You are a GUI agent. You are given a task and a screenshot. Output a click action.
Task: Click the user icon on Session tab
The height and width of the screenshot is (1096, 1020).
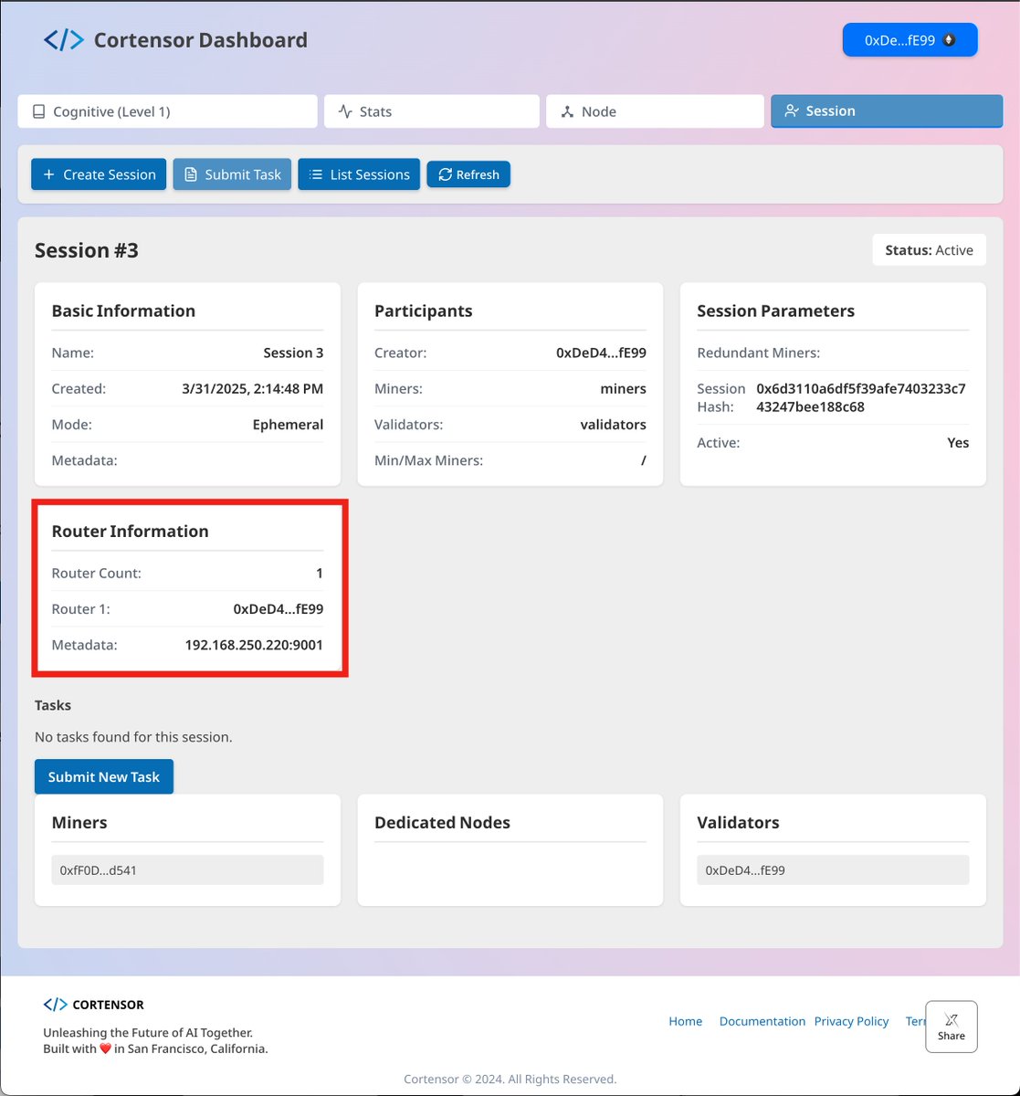792,111
